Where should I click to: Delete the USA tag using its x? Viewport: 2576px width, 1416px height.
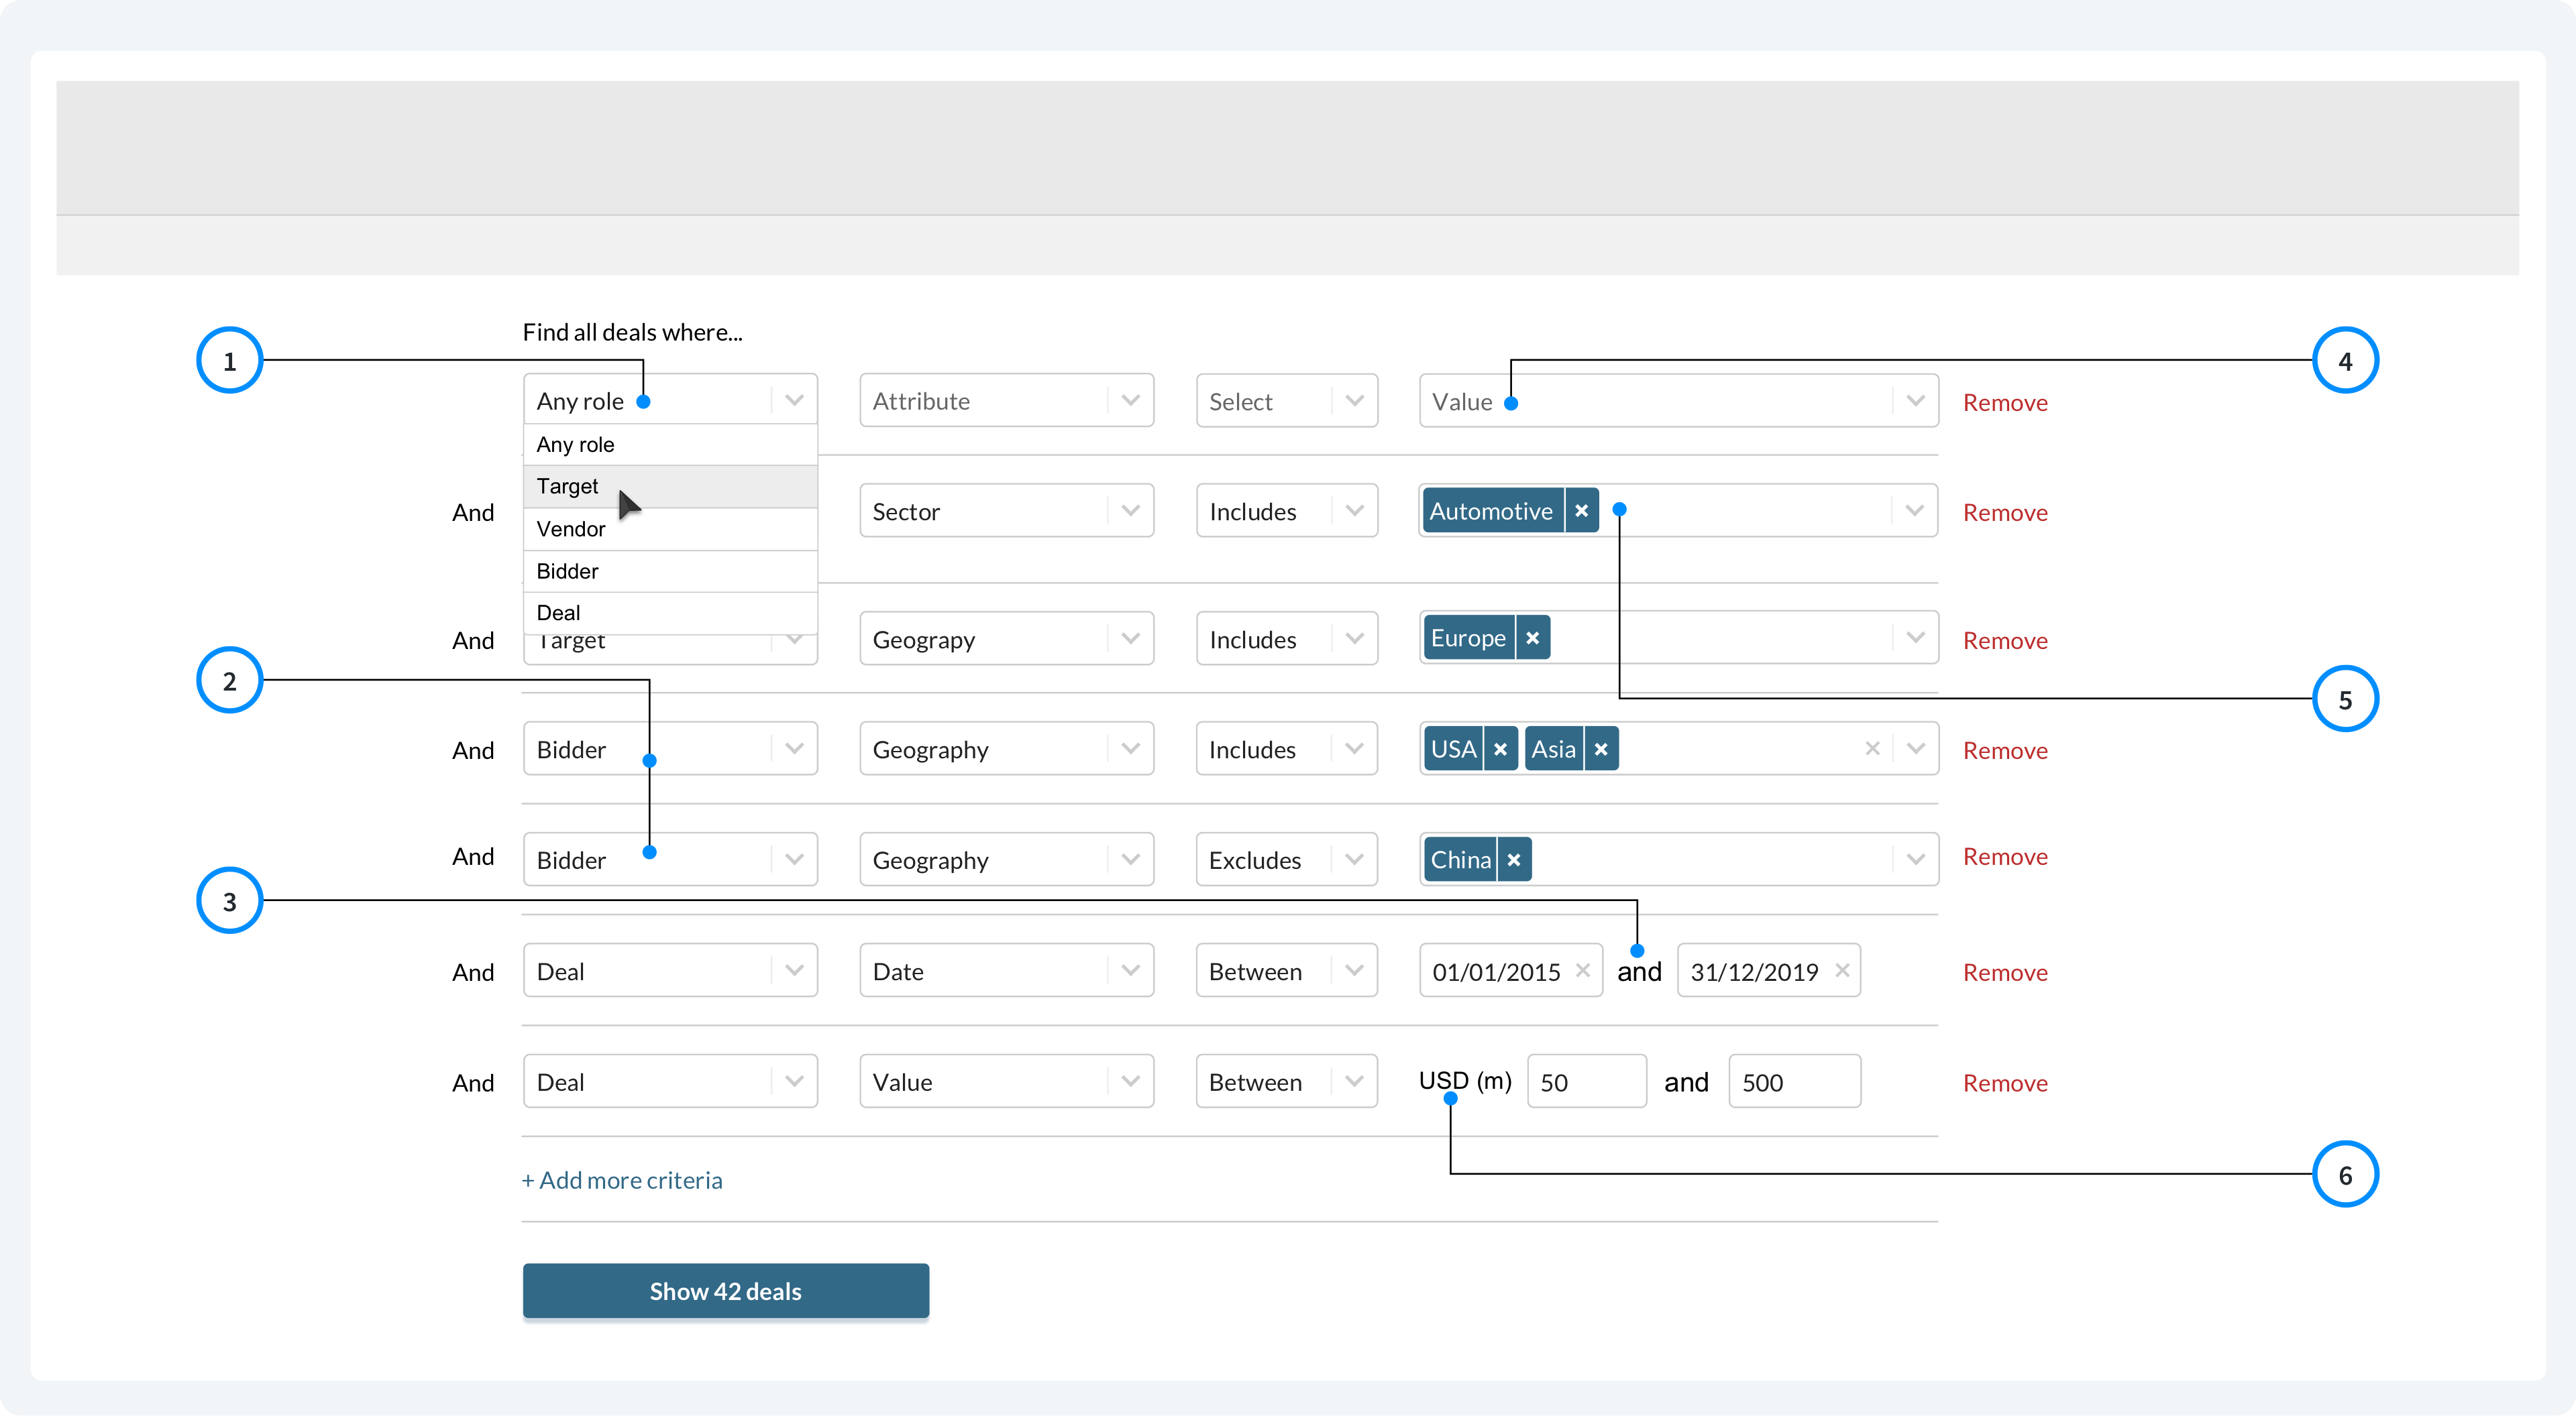point(1500,750)
